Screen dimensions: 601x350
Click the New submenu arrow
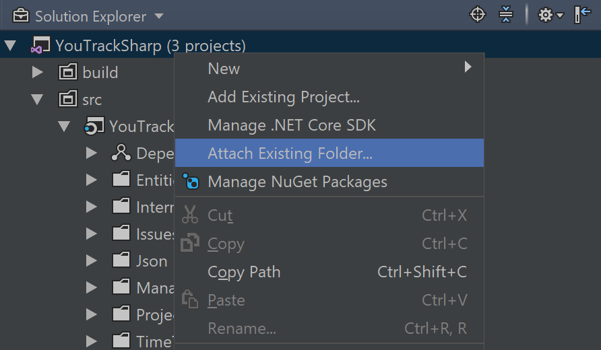point(468,67)
